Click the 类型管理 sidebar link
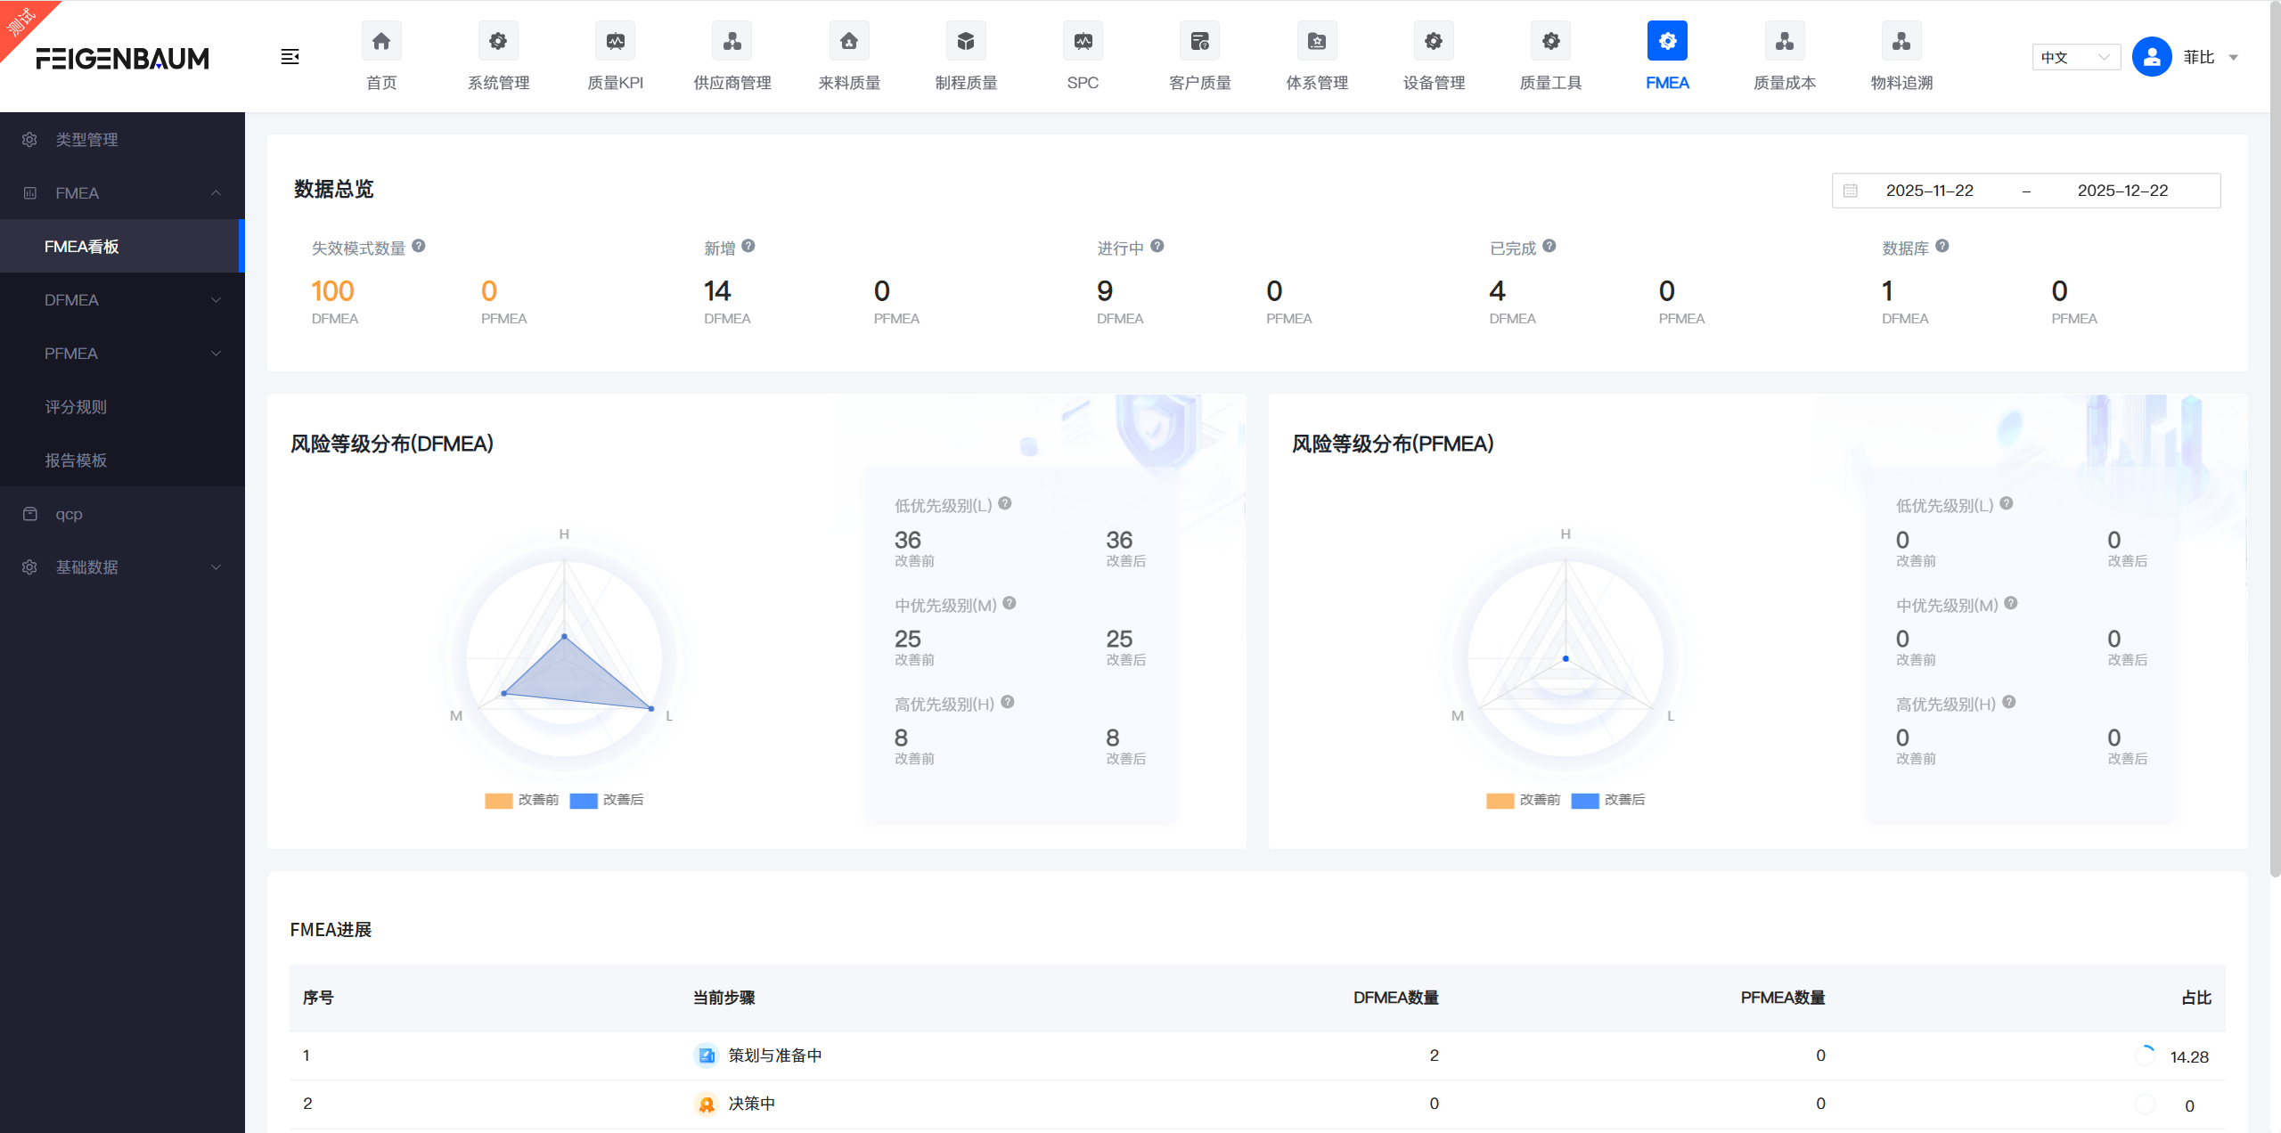Screen dimensions: 2281x1133 pyautogui.click(x=86, y=140)
